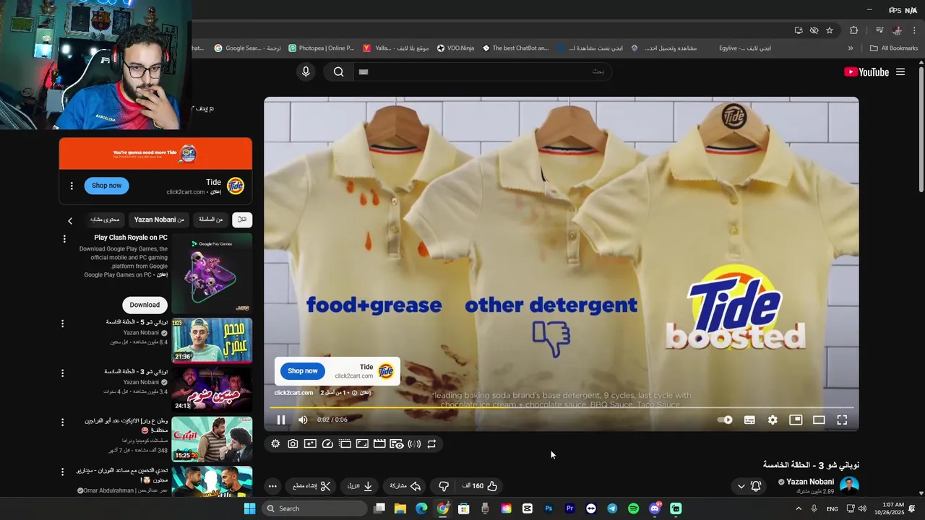Select the 'من السلسلة' filter chip
Image resolution: width=925 pixels, height=520 pixels.
pos(211,220)
